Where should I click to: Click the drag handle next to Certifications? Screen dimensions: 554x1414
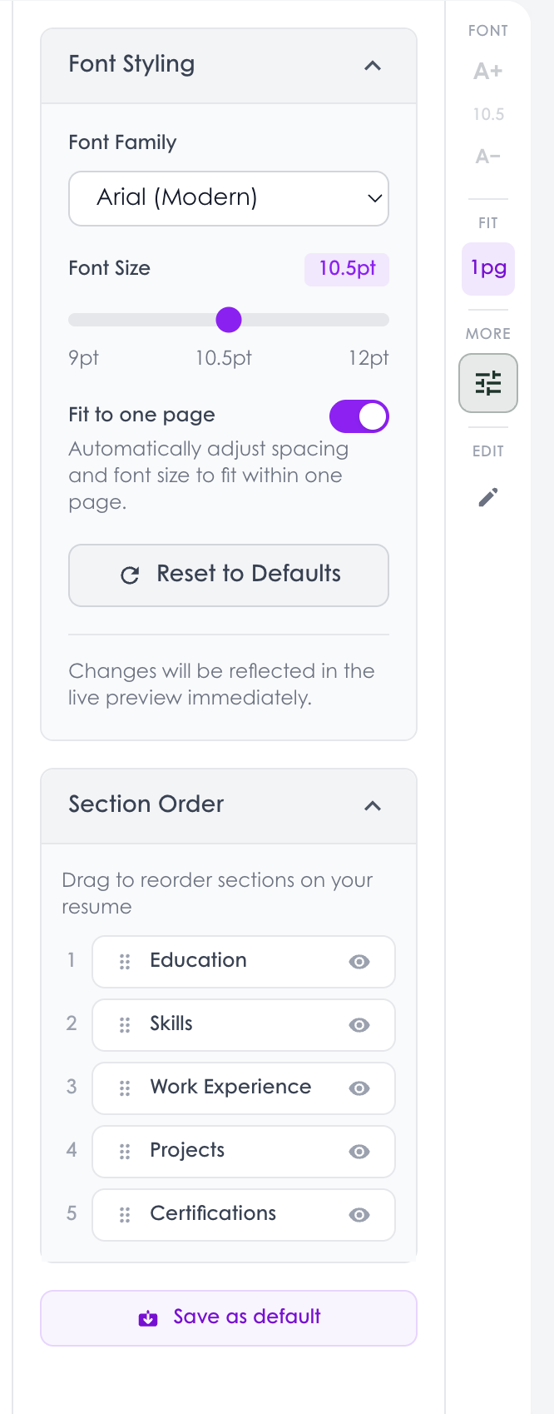(124, 1215)
